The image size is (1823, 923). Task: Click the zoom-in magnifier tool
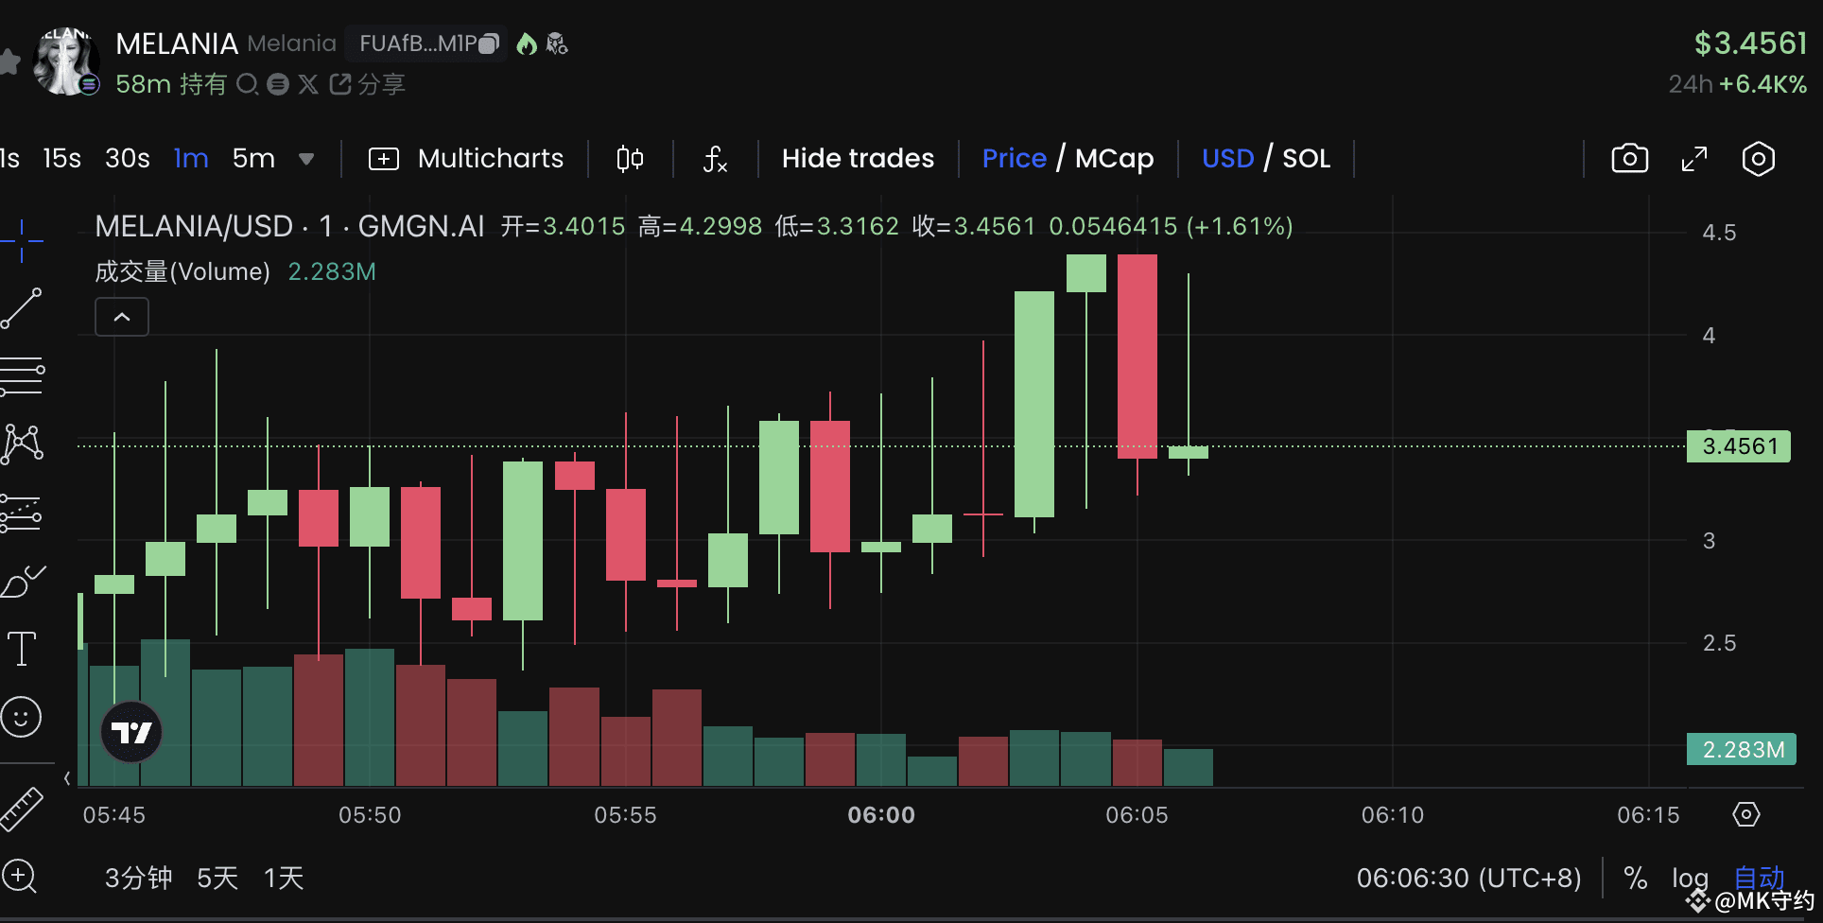pyautogui.click(x=19, y=877)
